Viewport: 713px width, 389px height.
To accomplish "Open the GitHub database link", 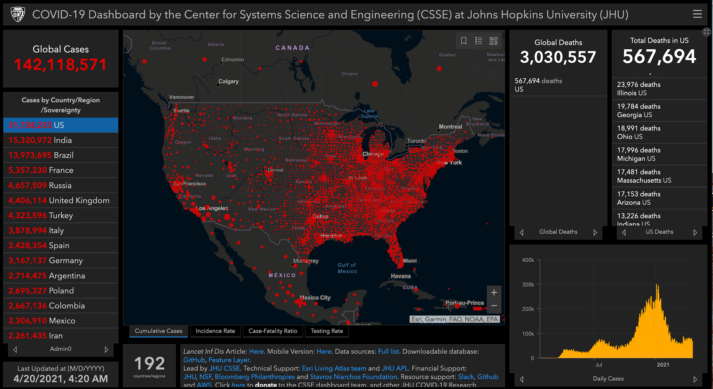I will 194,360.
